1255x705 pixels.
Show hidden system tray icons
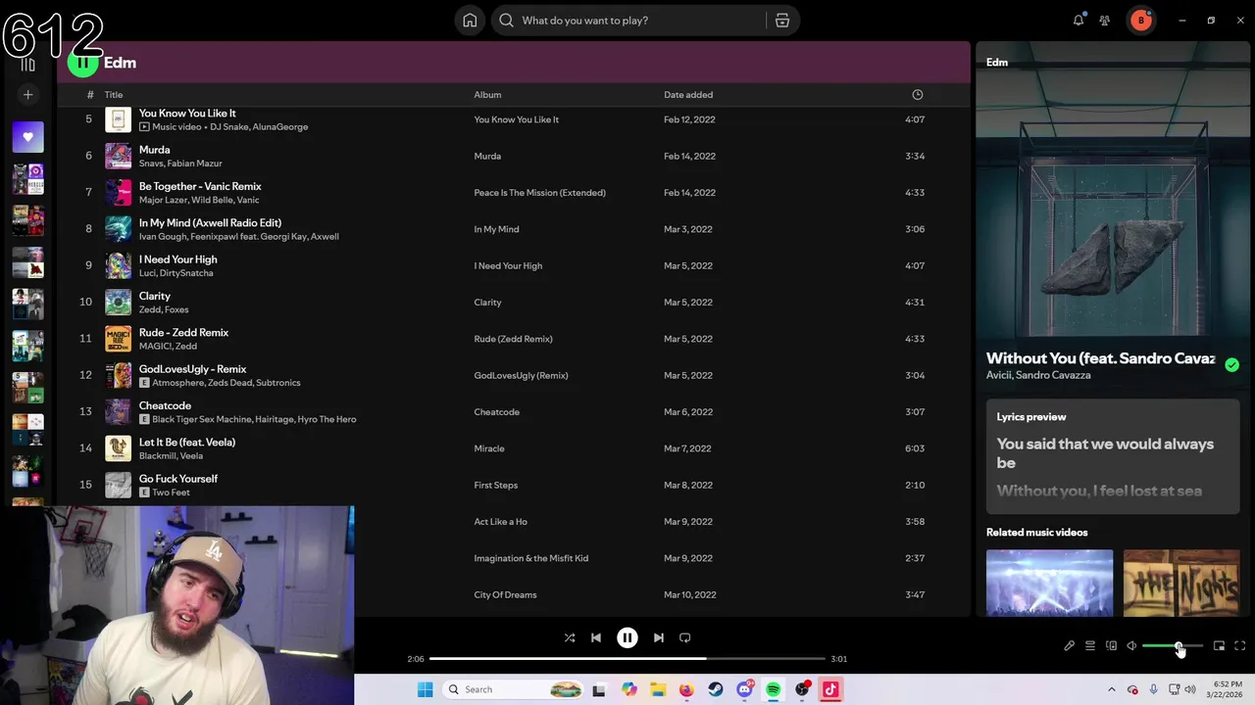(1111, 689)
